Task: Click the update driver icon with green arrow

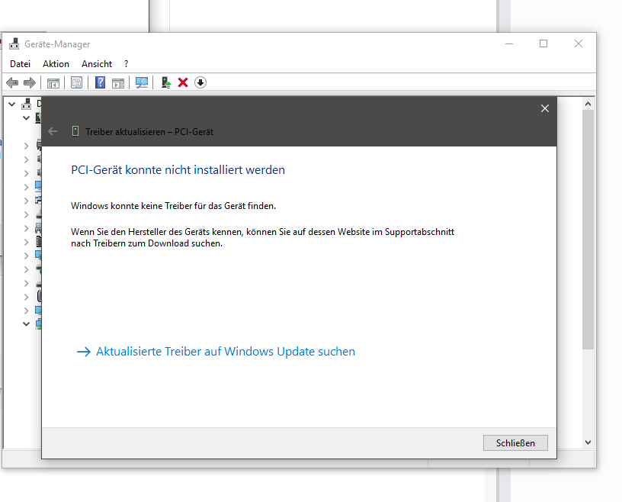Action: pyautogui.click(x=166, y=82)
